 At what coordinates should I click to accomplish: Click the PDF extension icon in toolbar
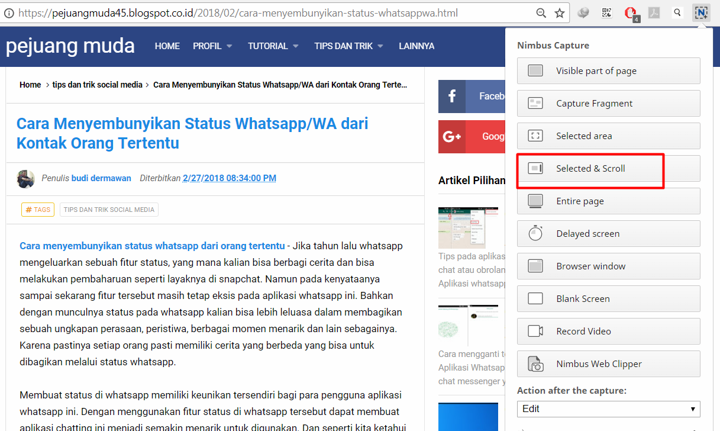tap(654, 12)
